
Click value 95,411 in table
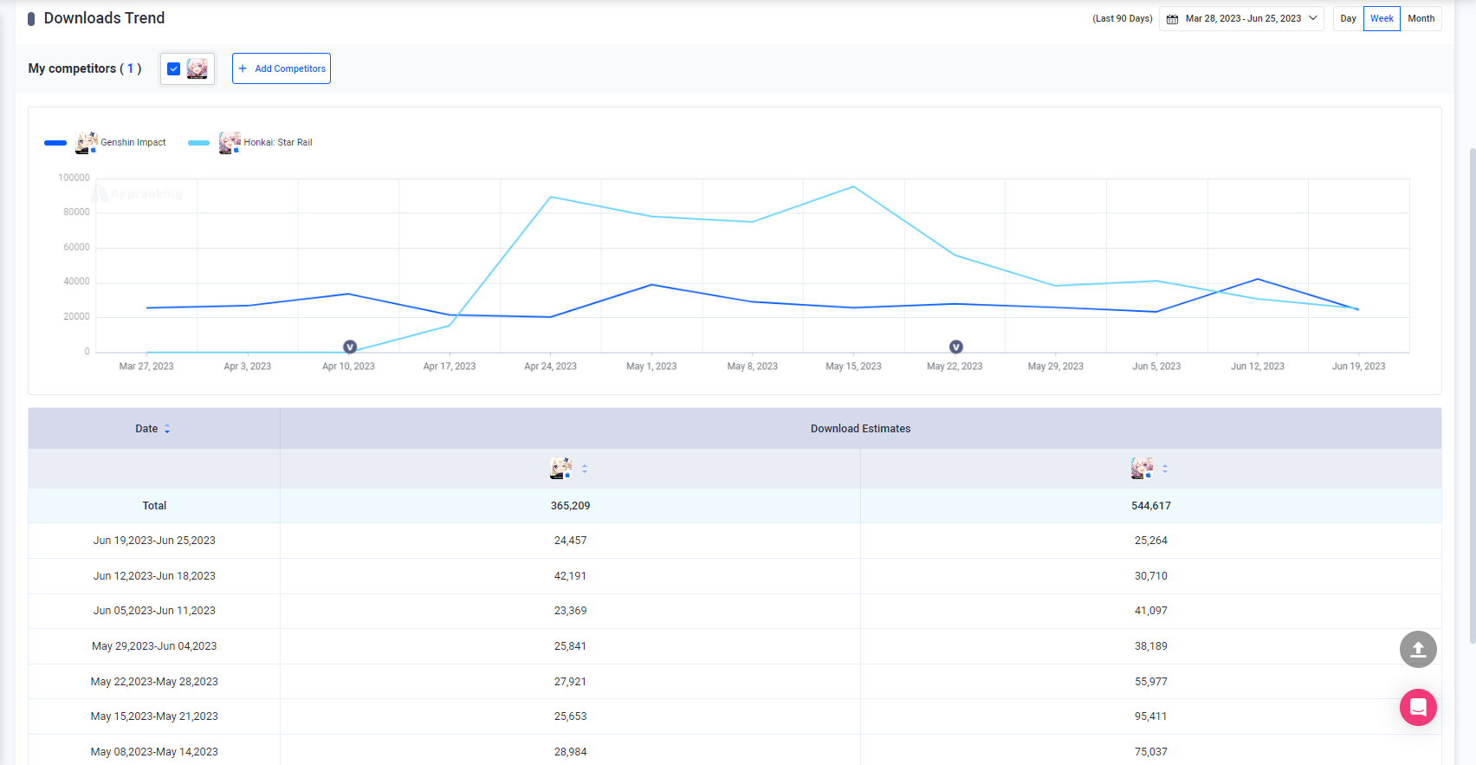tap(1150, 716)
